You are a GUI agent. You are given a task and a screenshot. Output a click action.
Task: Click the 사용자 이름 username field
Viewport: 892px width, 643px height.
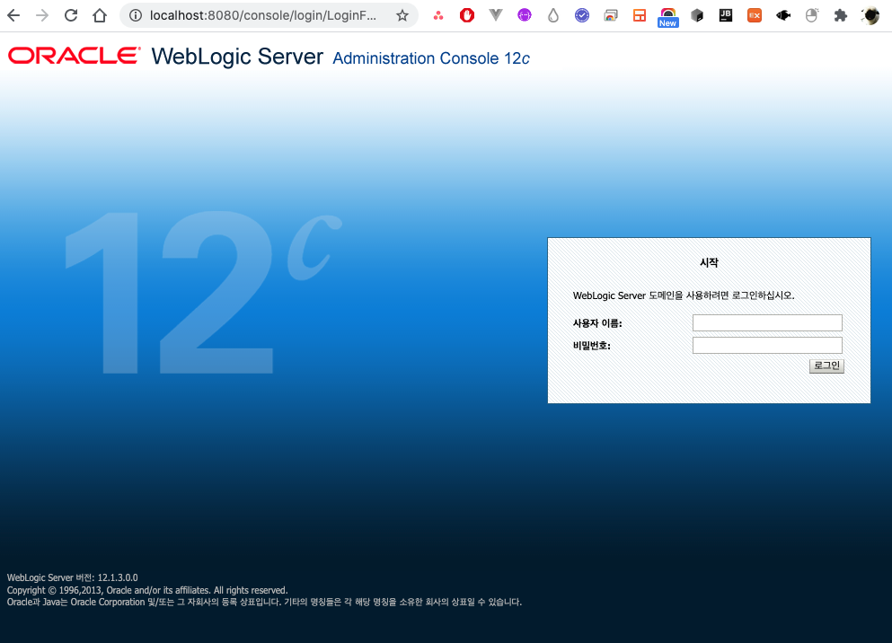click(x=767, y=323)
